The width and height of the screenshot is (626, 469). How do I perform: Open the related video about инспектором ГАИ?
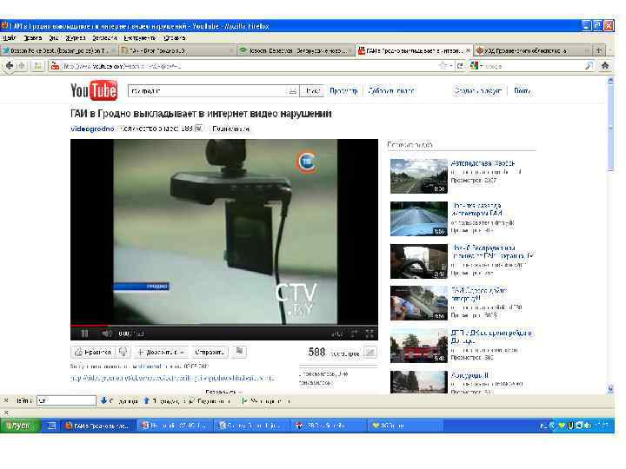(418, 219)
